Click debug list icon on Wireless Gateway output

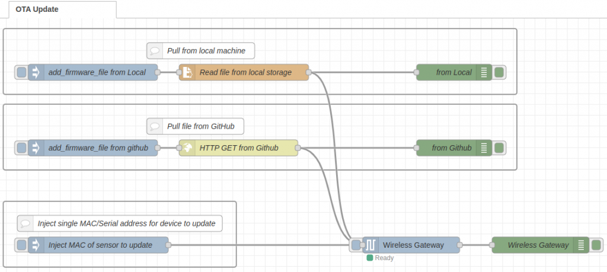[581, 245]
